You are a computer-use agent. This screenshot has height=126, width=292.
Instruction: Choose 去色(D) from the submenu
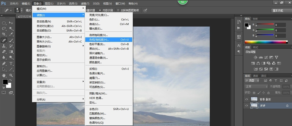tap(109, 109)
